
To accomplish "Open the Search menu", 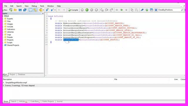I will point(19,6).
